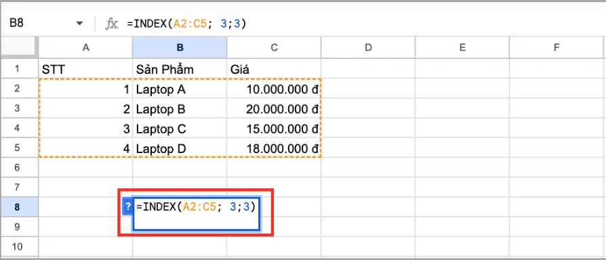Viewport: 606px width, 260px height.
Task: Select the Laptop D cell
Action: [x=180, y=148]
